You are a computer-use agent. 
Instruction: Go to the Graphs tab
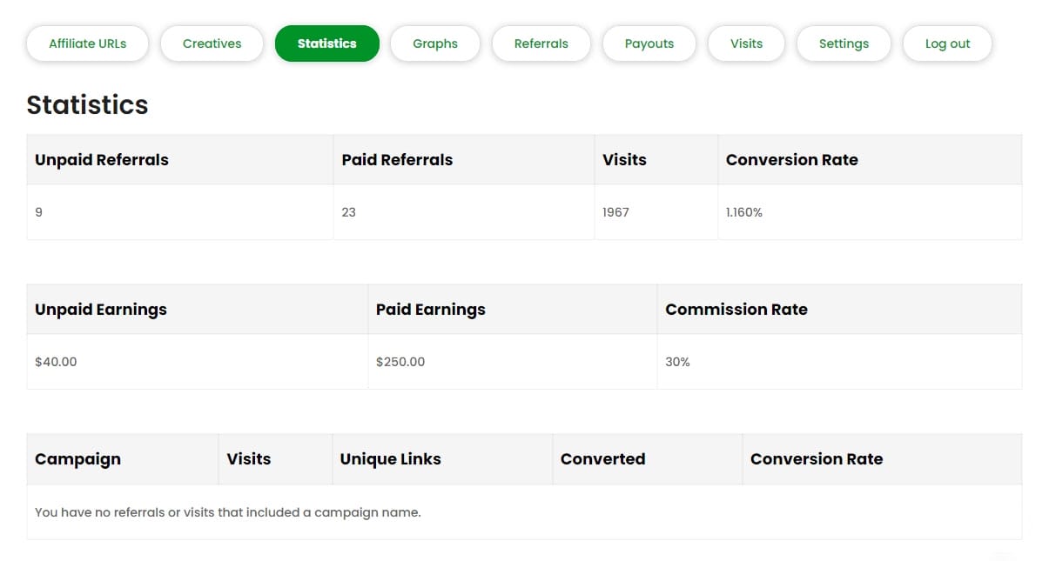tap(434, 43)
